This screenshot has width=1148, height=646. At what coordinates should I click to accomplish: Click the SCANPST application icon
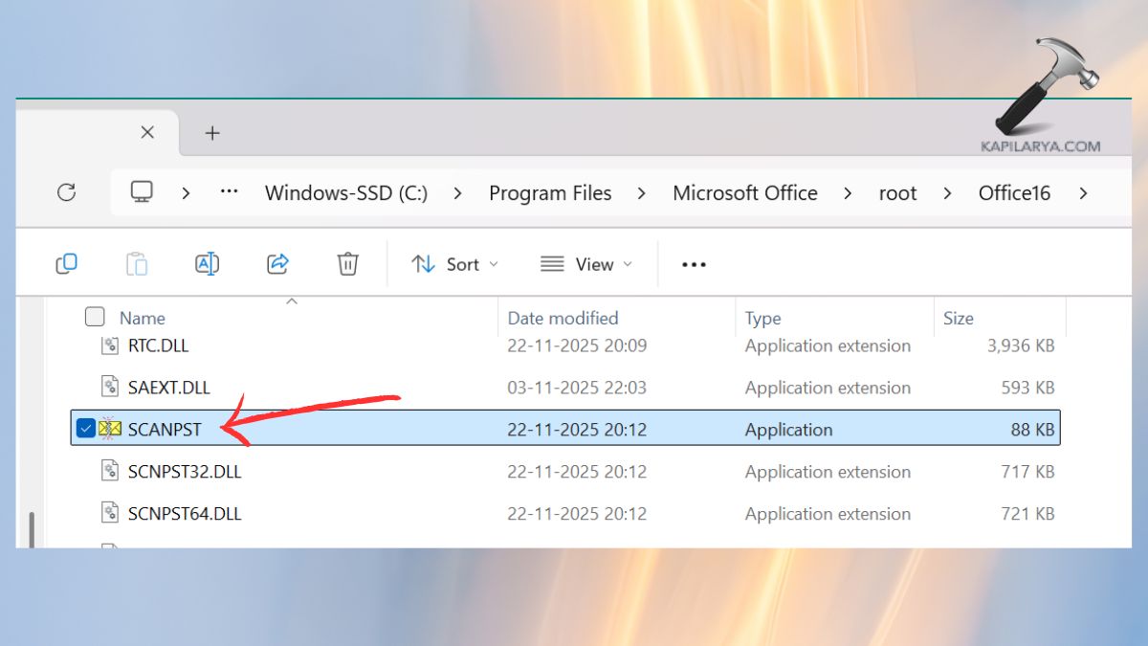coord(110,430)
